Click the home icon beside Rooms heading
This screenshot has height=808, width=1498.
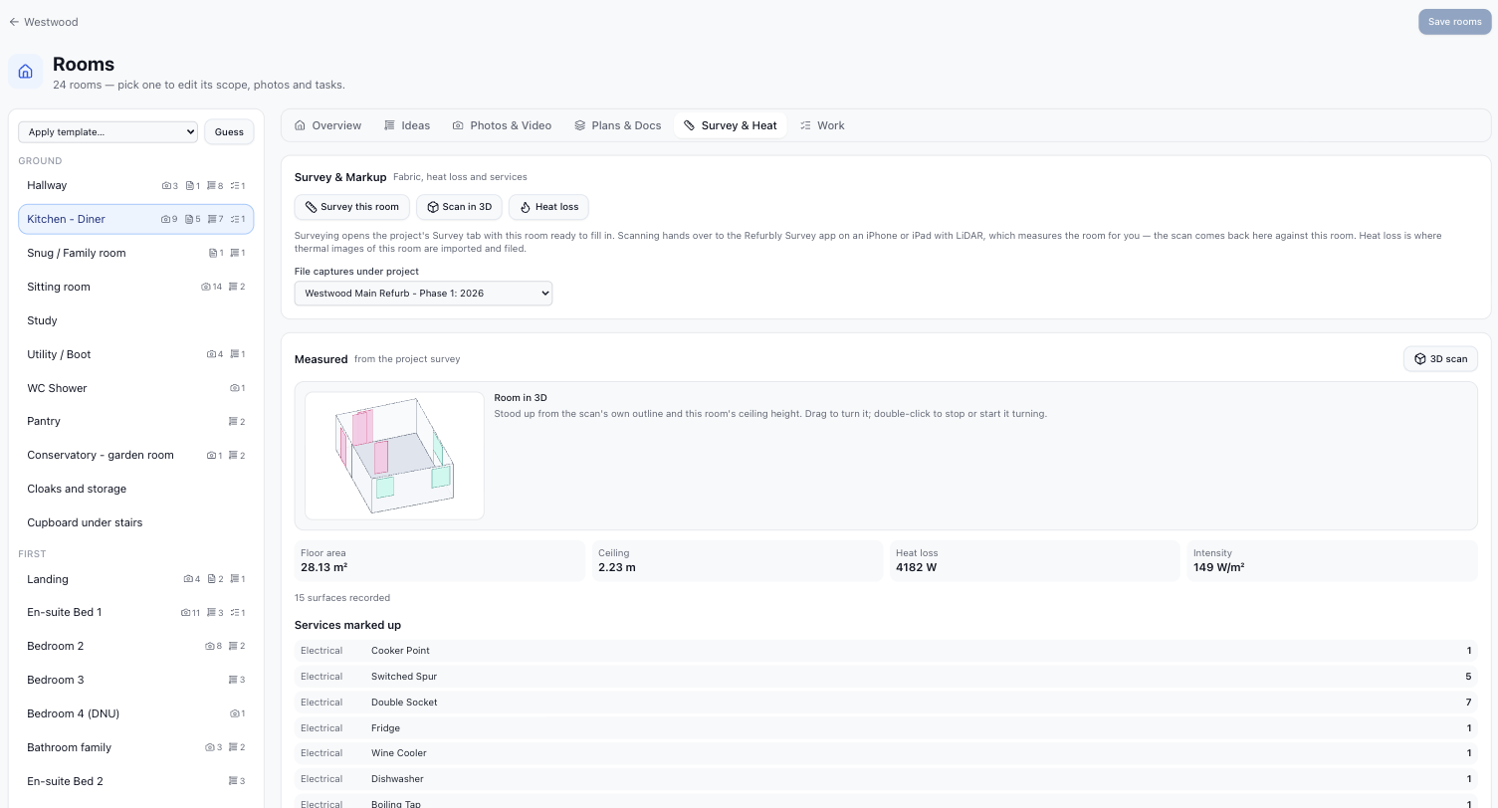pos(26,72)
